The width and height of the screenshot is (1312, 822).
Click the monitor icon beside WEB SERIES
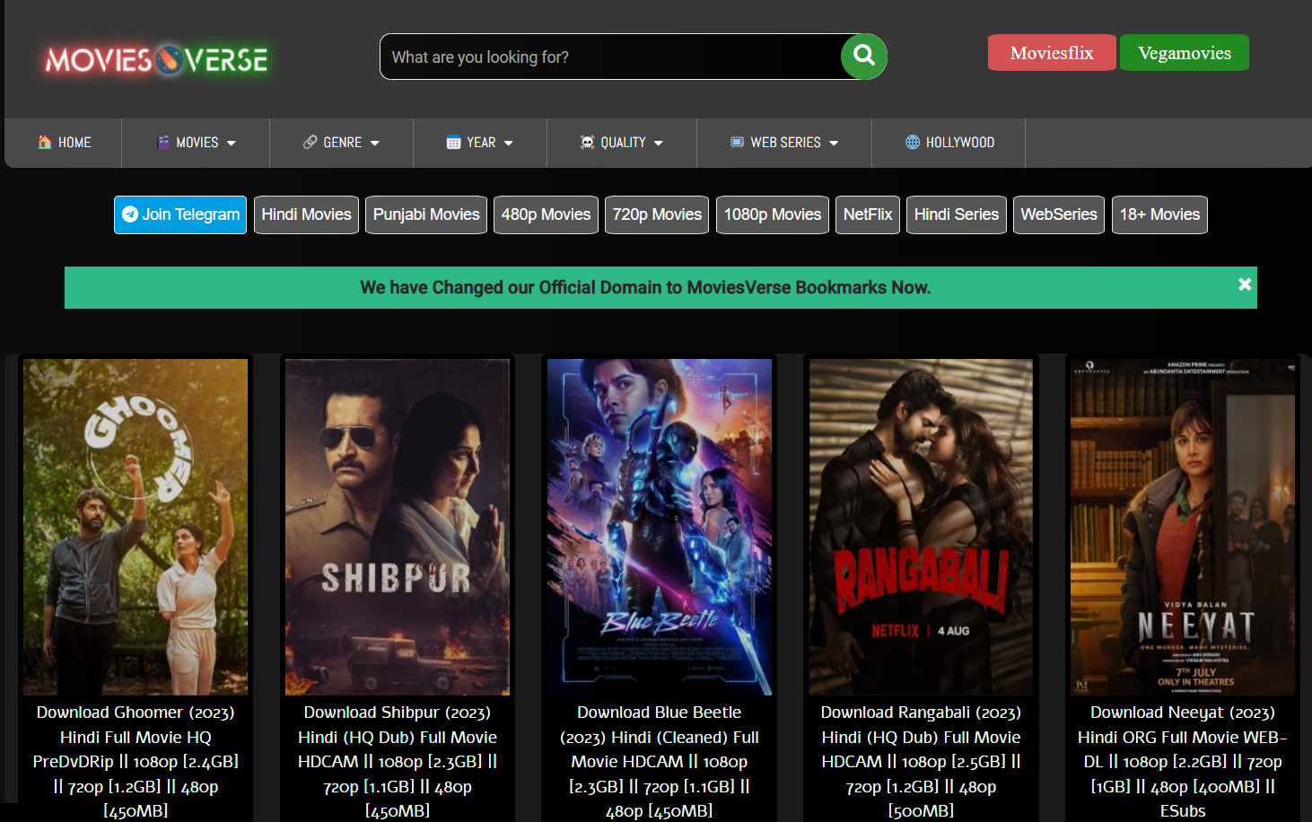[738, 142]
